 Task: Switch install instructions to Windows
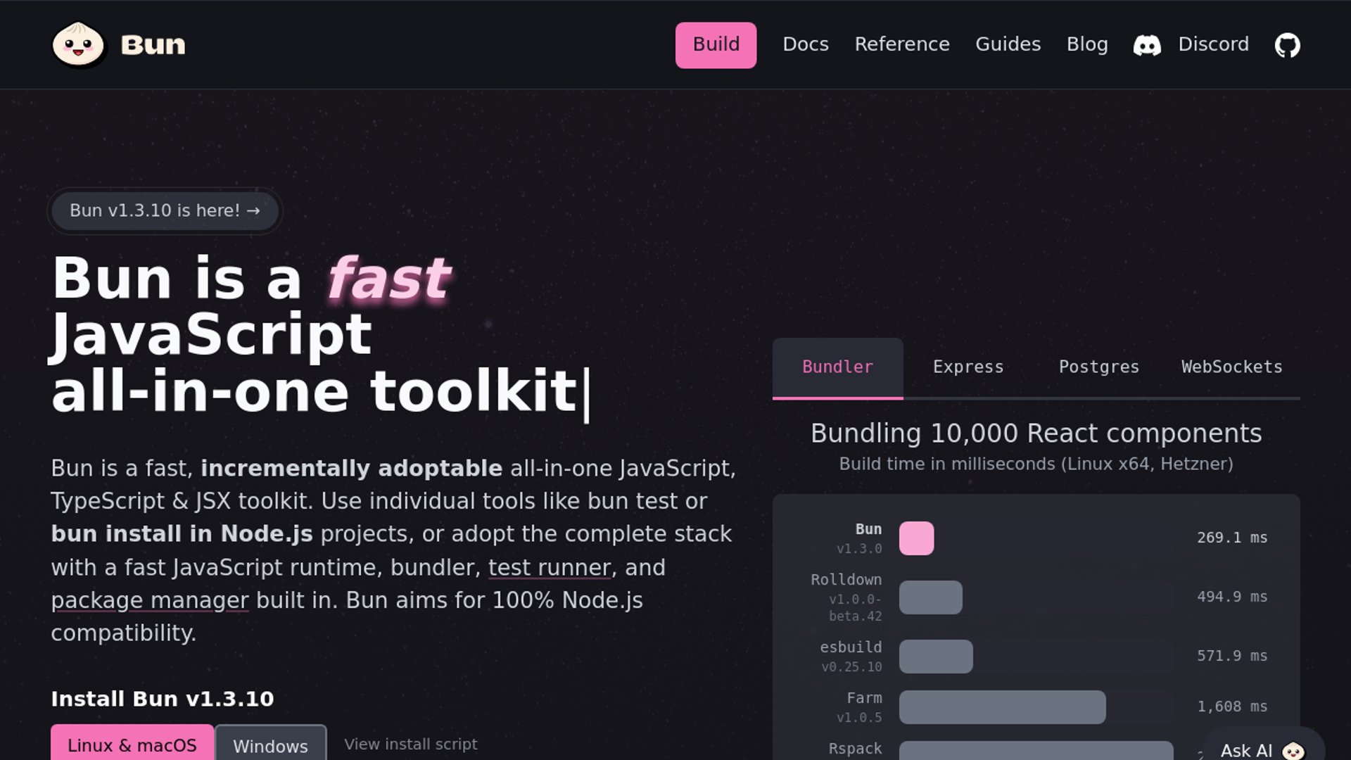(x=270, y=745)
